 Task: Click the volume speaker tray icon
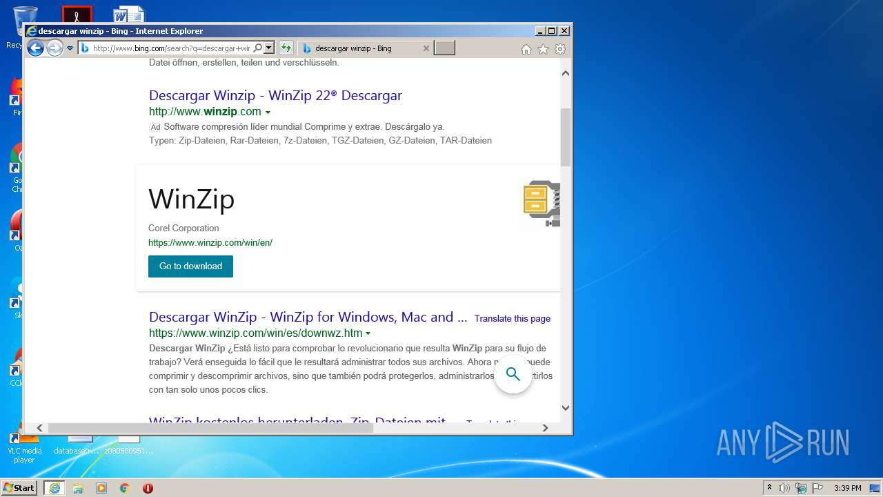coord(784,488)
